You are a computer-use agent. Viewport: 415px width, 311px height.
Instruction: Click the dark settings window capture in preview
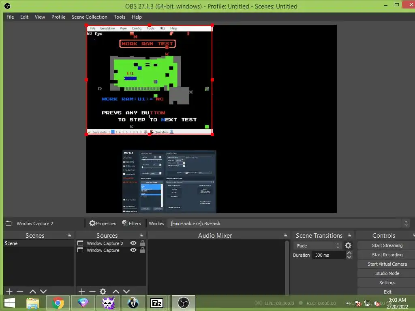(169, 182)
